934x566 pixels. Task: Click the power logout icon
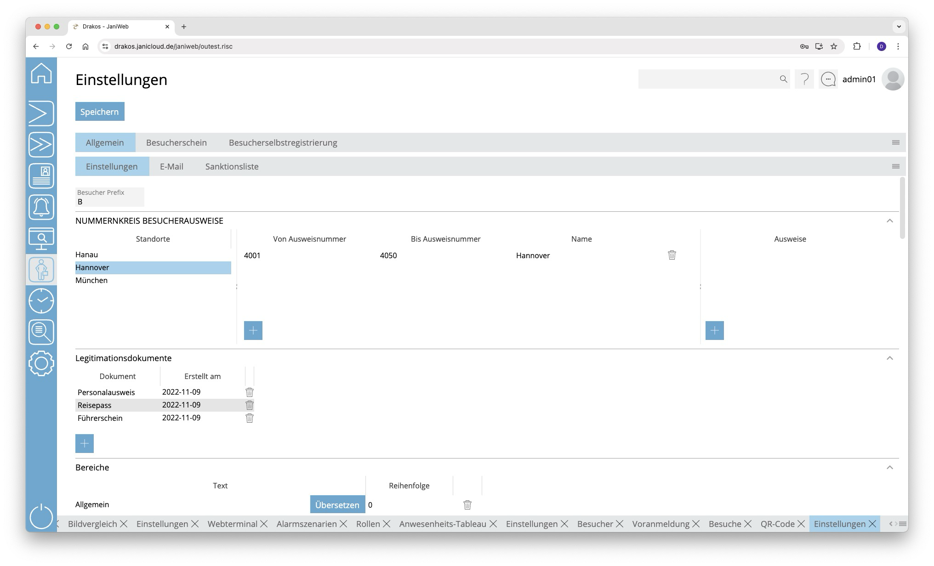click(41, 516)
